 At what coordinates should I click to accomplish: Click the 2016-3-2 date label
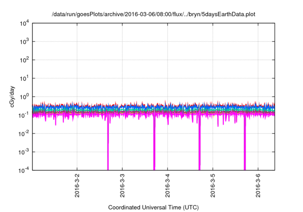[77, 185]
